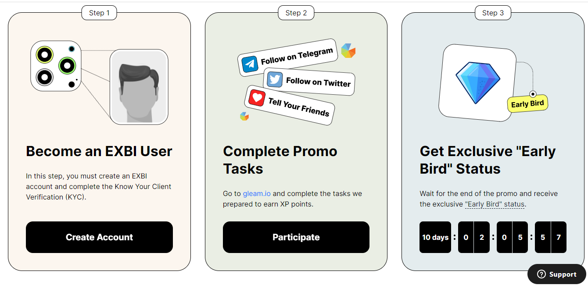Click the "Early Bird" status link
This screenshot has height=285, width=588.
tap(495, 204)
